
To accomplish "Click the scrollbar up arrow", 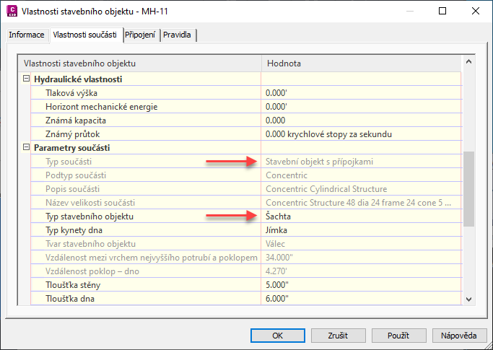I will tap(468, 61).
